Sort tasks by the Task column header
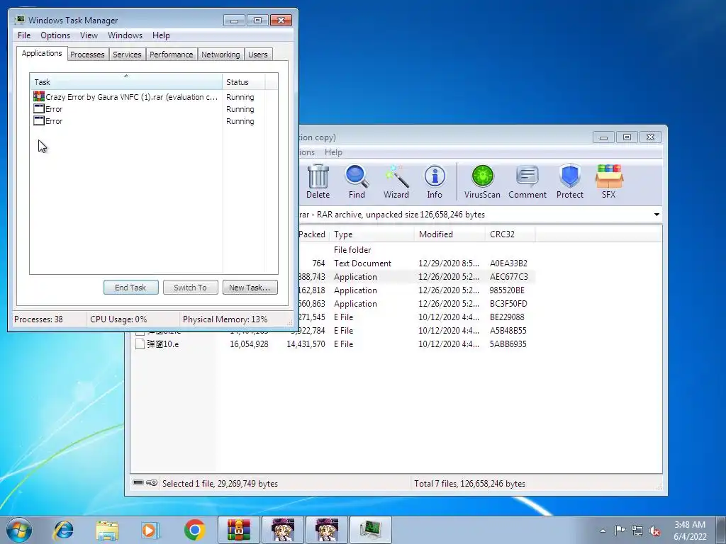 coord(126,82)
